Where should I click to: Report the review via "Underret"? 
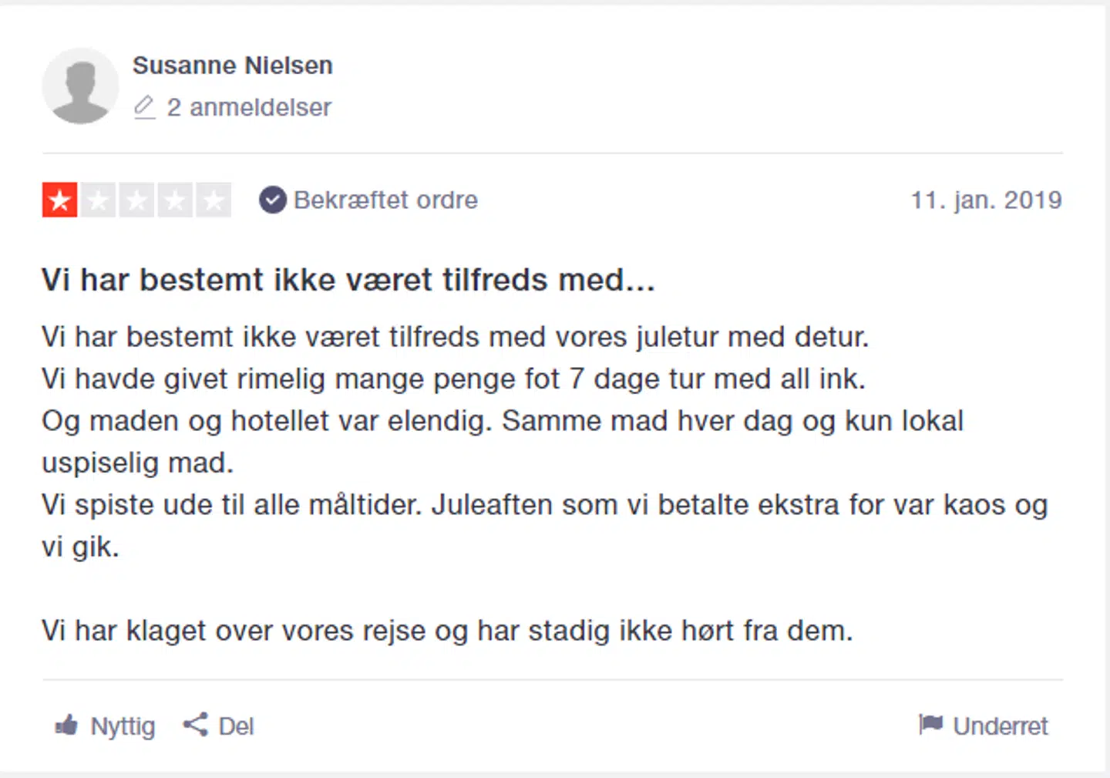click(1000, 726)
